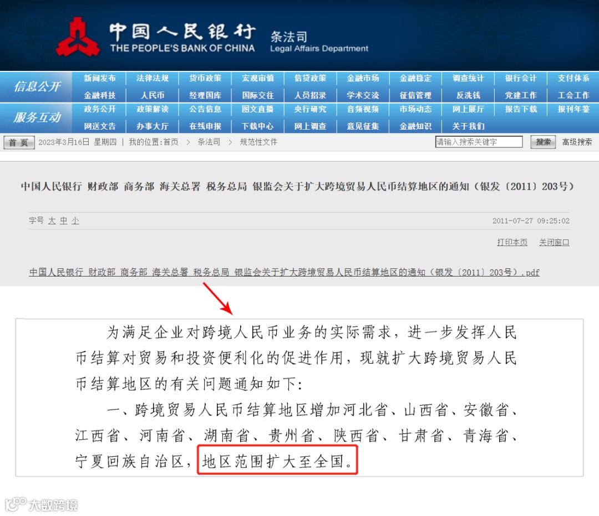
Task: Open 支付体系 navigation item
Action: pyautogui.click(x=573, y=78)
